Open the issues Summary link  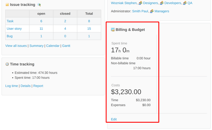click(x=36, y=46)
